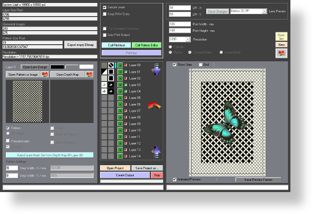This screenshot has height=214, width=324.
Task: Select the Pattern radio button
Action: coord(8,128)
